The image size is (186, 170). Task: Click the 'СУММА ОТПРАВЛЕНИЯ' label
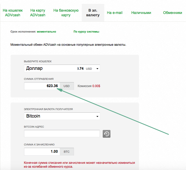point(39,79)
